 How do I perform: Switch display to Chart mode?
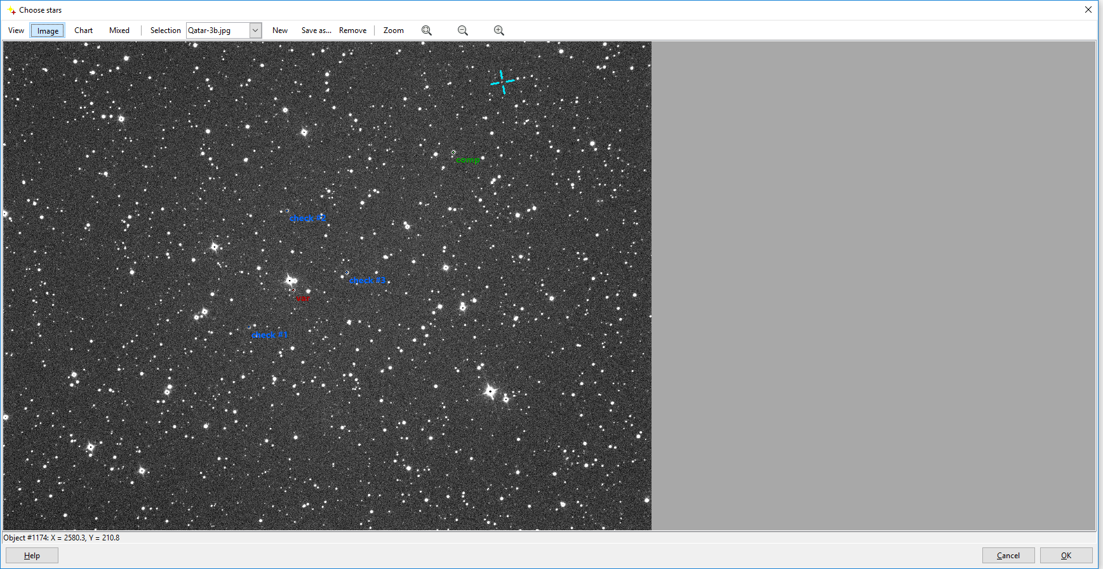83,30
